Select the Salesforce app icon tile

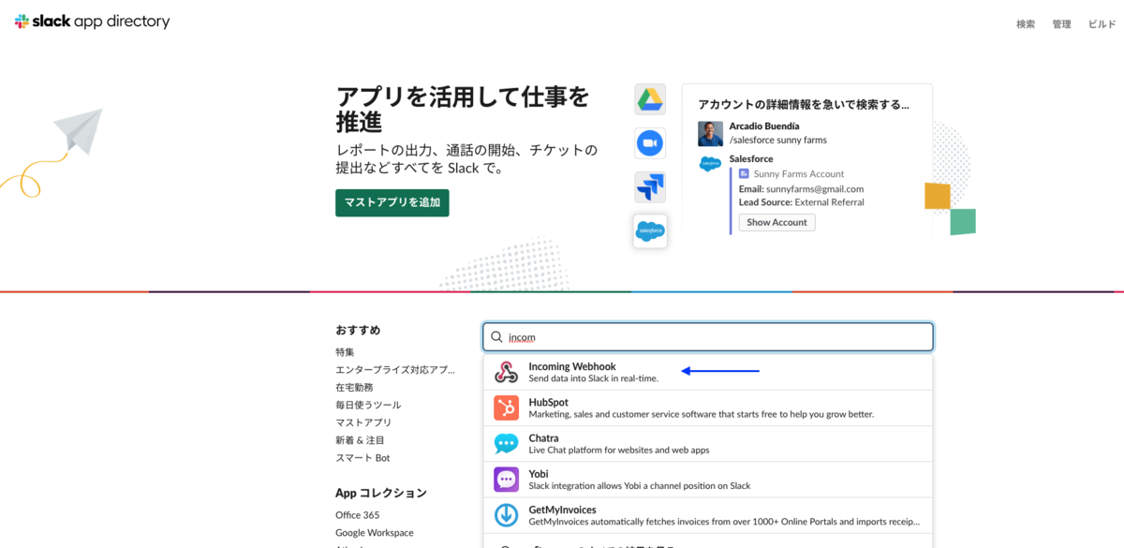650,230
